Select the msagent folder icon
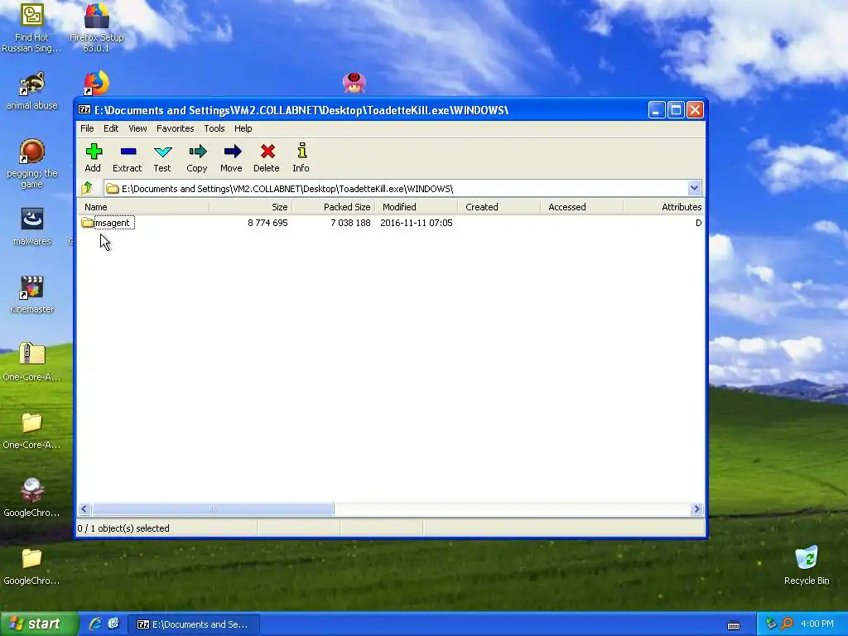The width and height of the screenshot is (848, 636). [x=87, y=223]
